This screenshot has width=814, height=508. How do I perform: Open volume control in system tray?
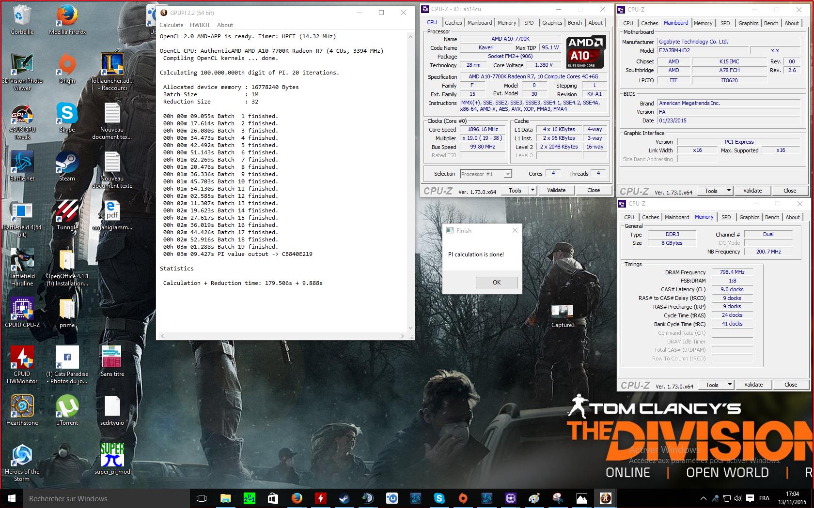[x=738, y=498]
